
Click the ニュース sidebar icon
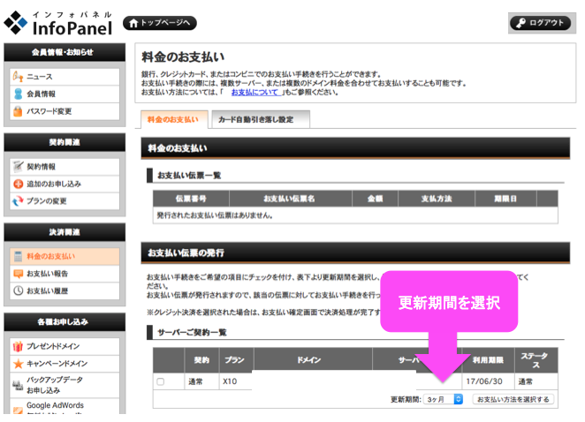coord(18,77)
